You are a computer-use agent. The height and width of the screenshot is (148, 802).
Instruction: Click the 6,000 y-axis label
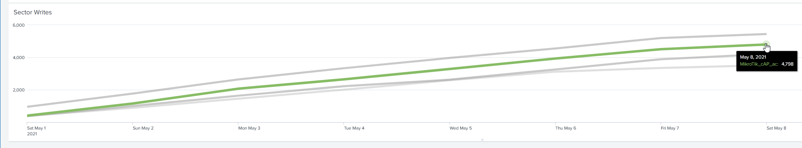click(x=19, y=25)
